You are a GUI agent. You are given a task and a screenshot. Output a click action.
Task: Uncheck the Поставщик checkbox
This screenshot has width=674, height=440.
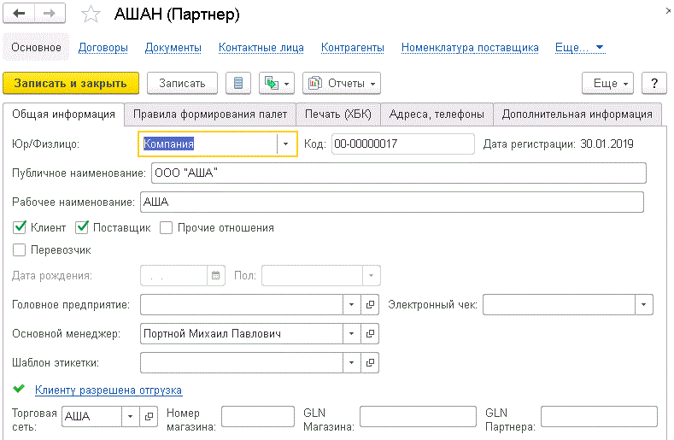pyautogui.click(x=83, y=228)
